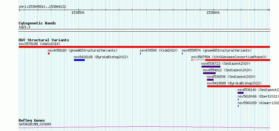Open the nsv4559574 (gnomADStructuralVariants) label
The width and height of the screenshot is (279, 131).
[x=217, y=50]
